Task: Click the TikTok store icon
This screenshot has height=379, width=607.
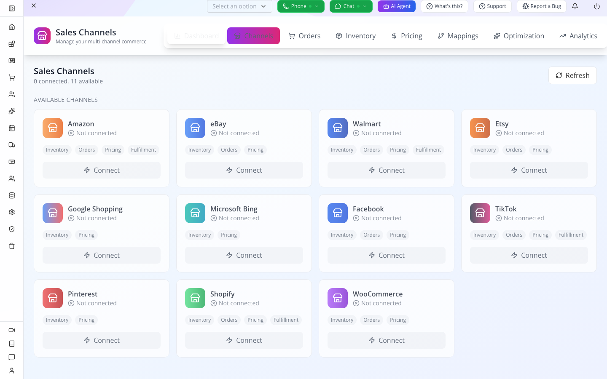Action: (x=480, y=213)
